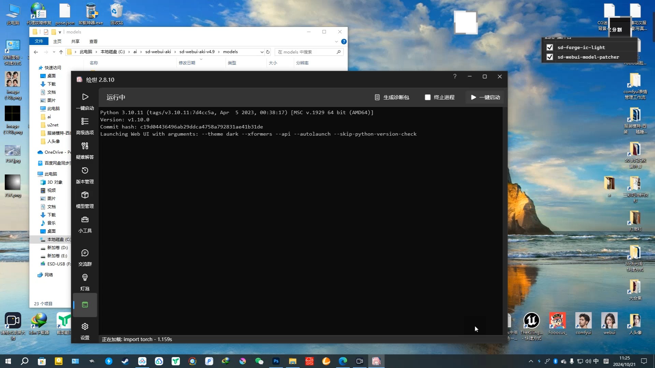Uncheck the sd-webui-model-patcher checkbox
Image resolution: width=655 pixels, height=368 pixels.
pyautogui.click(x=550, y=57)
